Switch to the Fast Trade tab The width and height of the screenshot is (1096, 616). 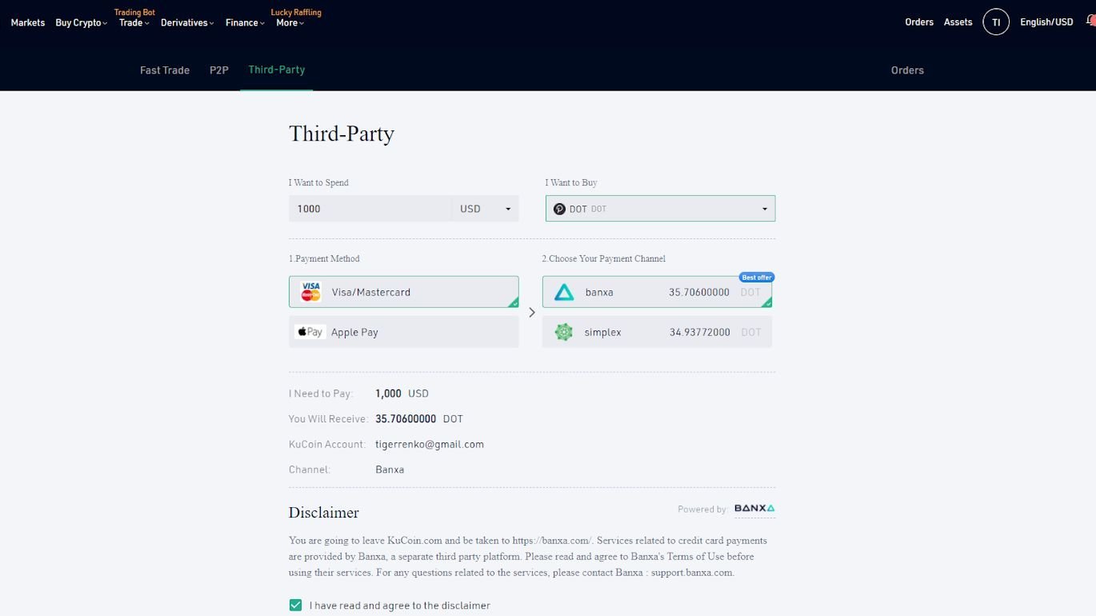coord(164,70)
